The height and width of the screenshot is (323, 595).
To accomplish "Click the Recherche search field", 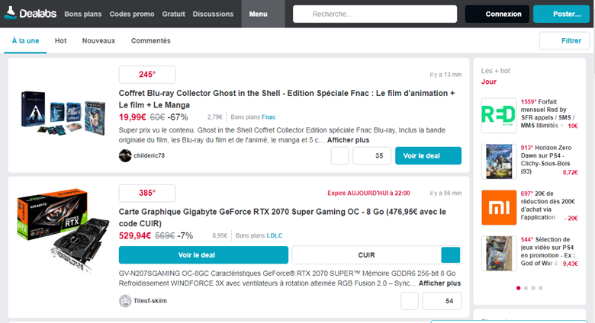I will [375, 14].
